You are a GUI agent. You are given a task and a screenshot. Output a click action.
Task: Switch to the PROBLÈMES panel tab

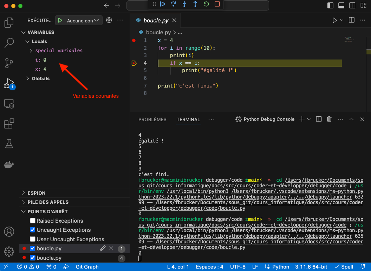coord(152,119)
